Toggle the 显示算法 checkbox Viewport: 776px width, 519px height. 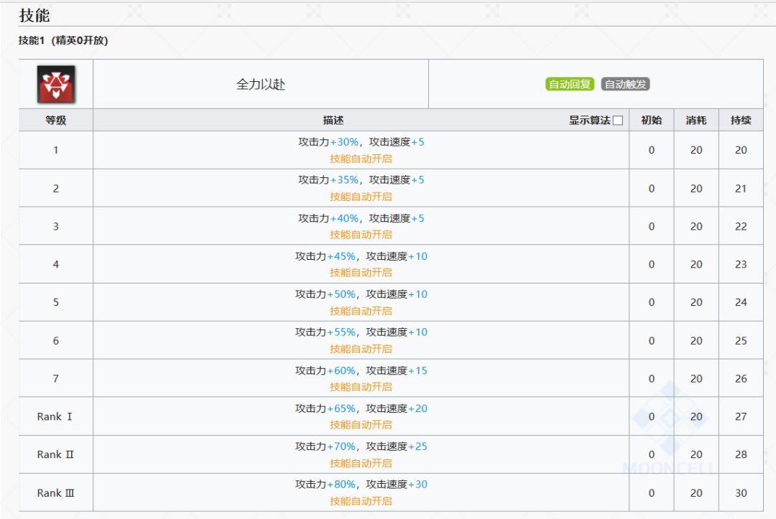(x=618, y=121)
